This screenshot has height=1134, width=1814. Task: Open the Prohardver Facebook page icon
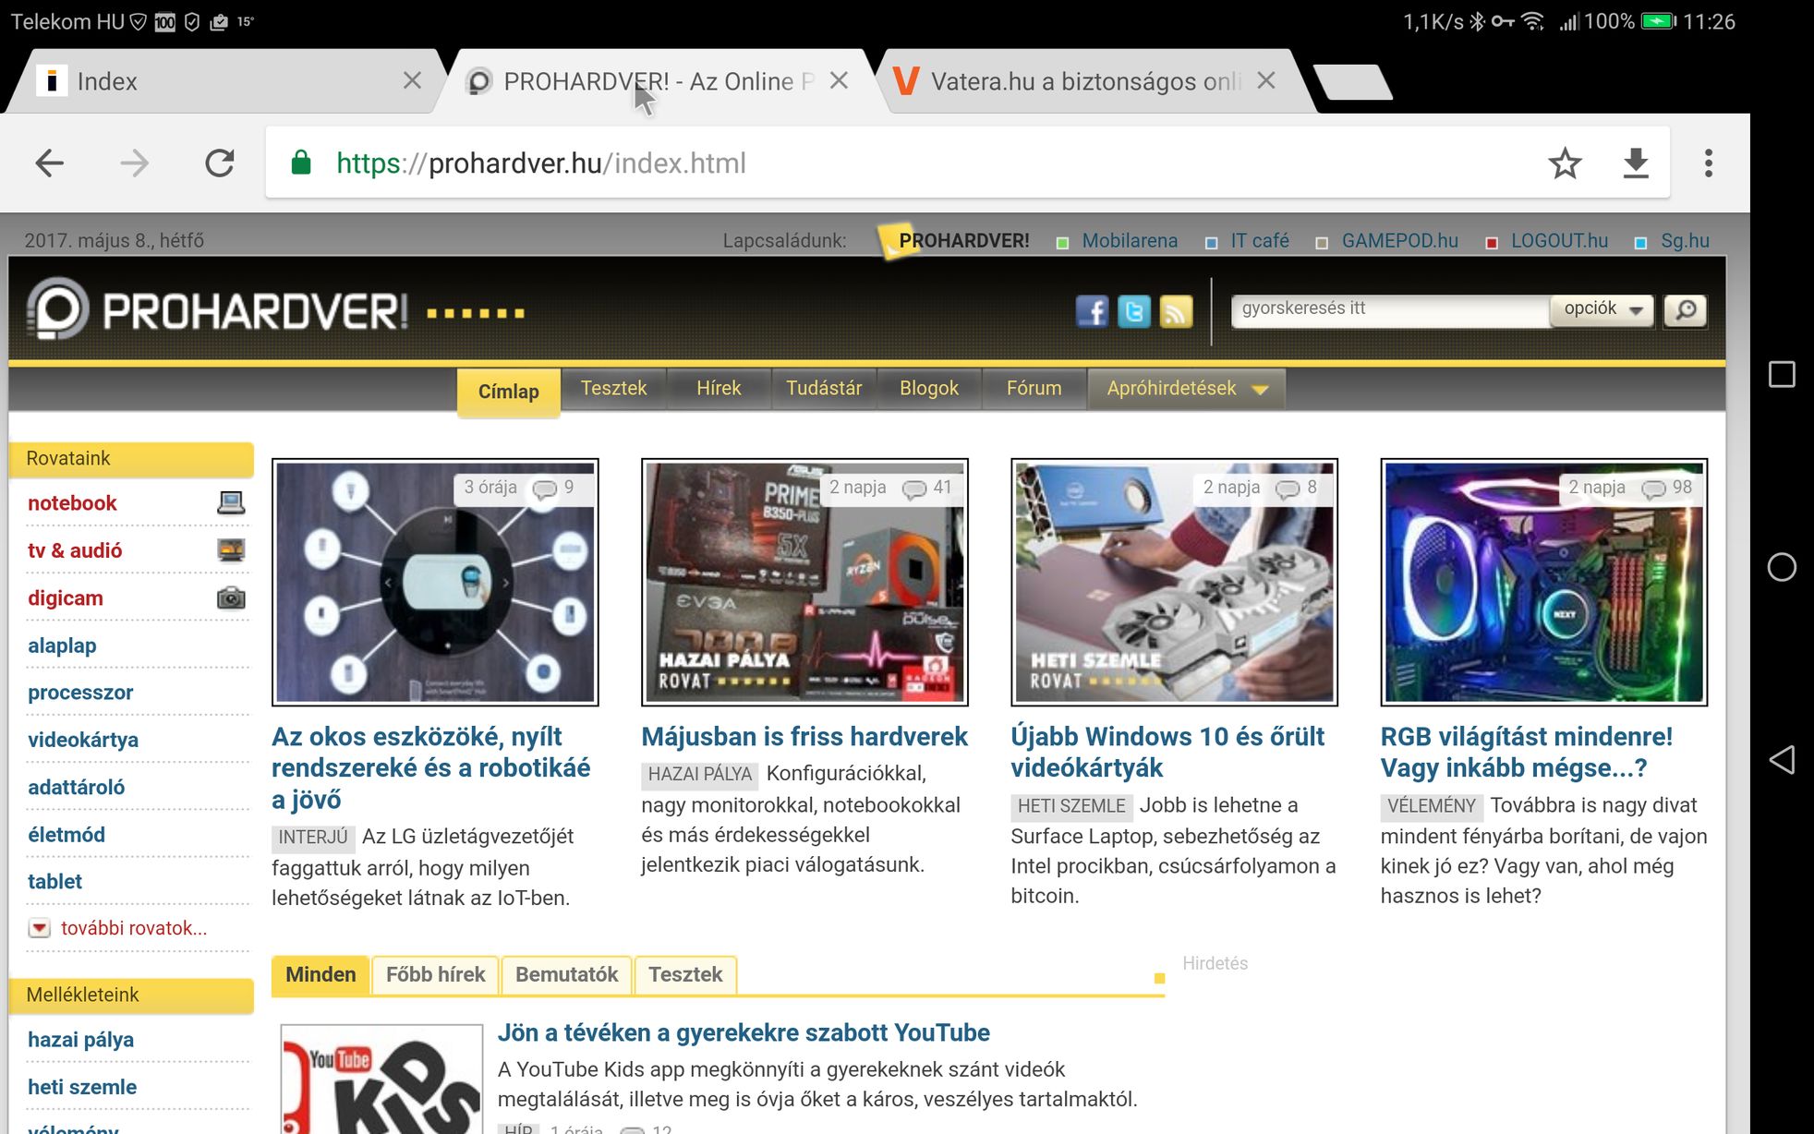click(x=1092, y=311)
